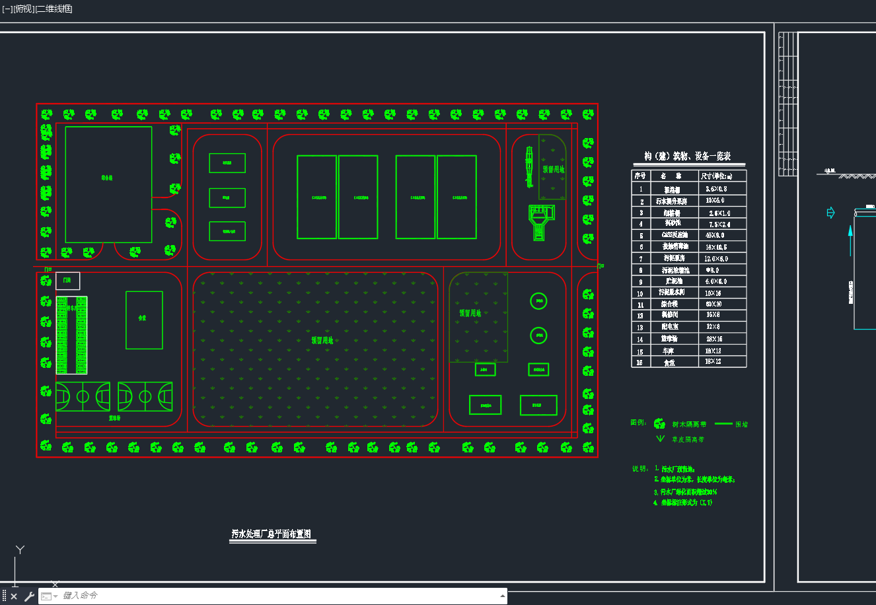Select the 图例 legend label
876x605 pixels.
coord(638,422)
